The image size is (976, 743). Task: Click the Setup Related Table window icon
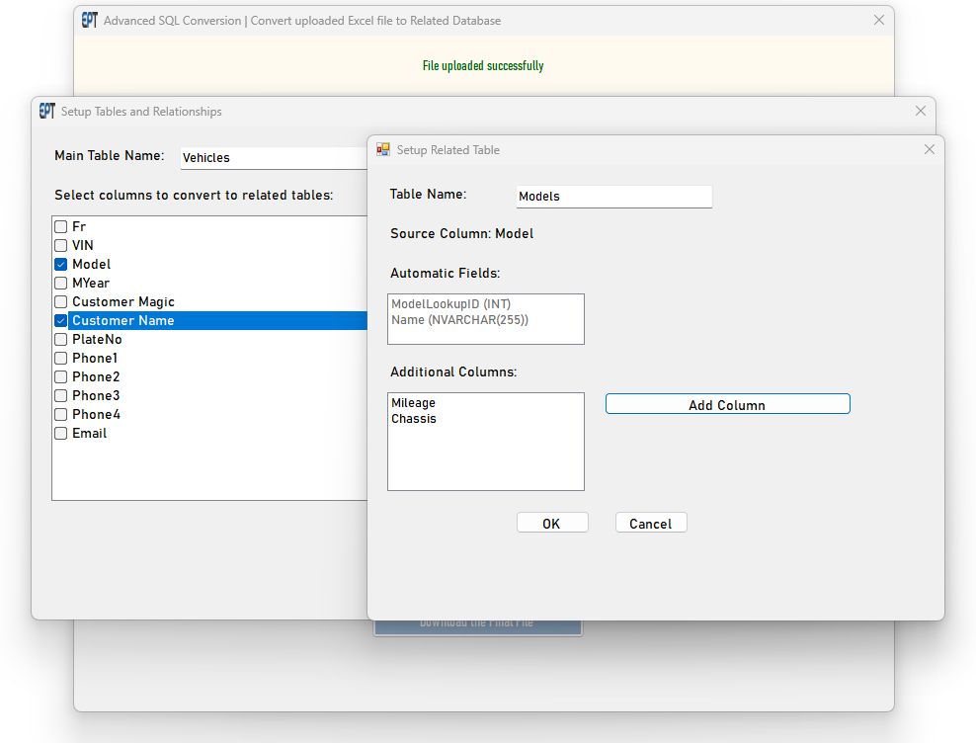pyautogui.click(x=383, y=150)
